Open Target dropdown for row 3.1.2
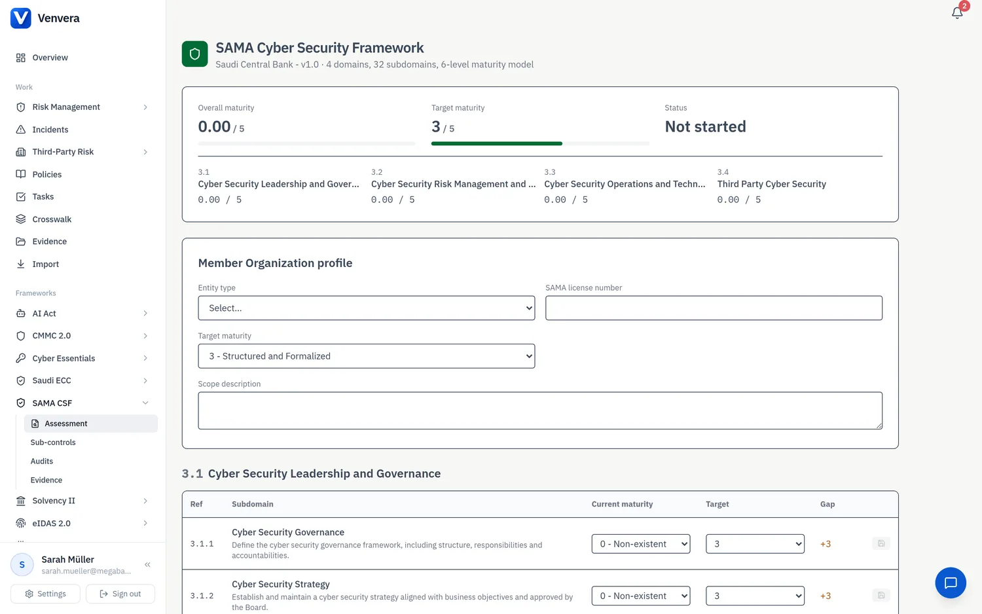 pos(755,596)
